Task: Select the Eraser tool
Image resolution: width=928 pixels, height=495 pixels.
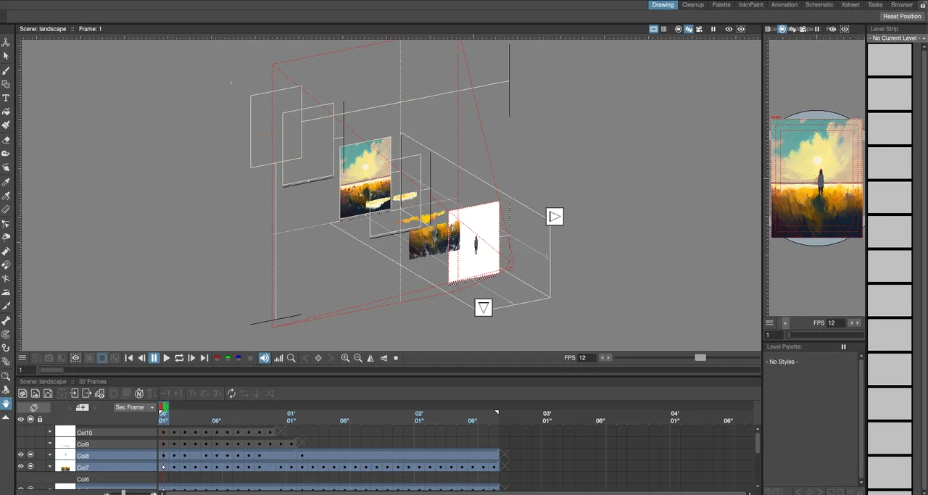Action: [x=6, y=140]
